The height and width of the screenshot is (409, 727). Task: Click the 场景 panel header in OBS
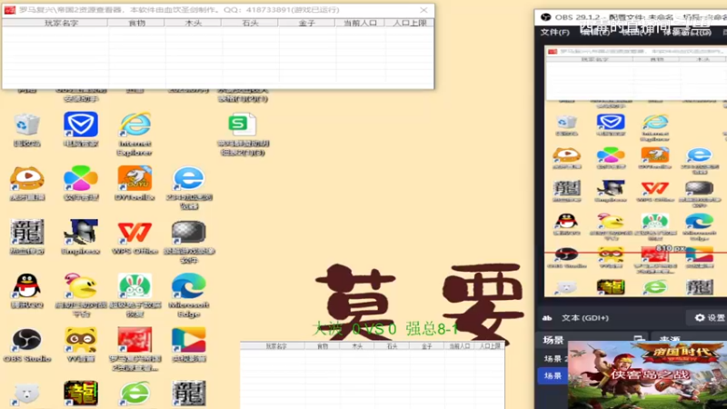(553, 340)
